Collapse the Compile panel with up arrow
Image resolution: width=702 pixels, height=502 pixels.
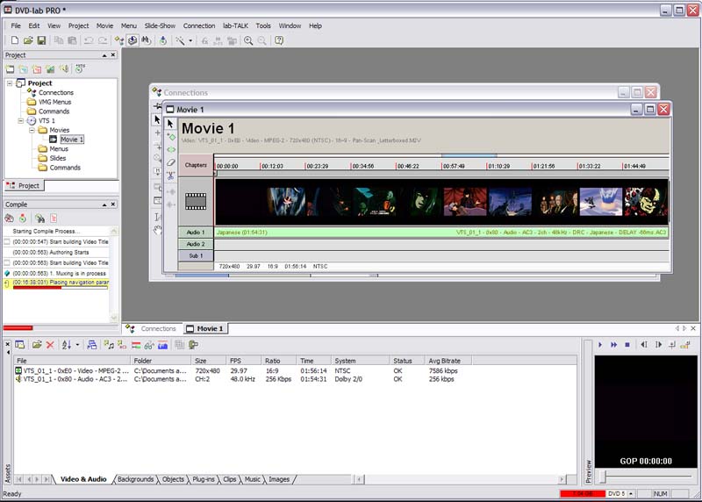pos(104,204)
